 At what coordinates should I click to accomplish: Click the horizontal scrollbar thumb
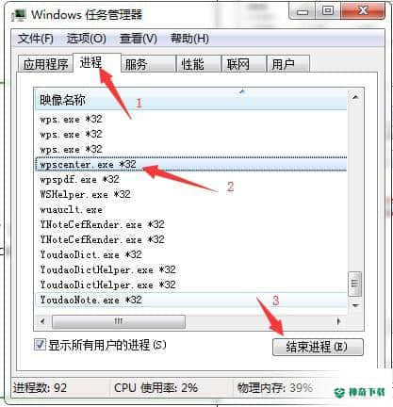(119, 321)
